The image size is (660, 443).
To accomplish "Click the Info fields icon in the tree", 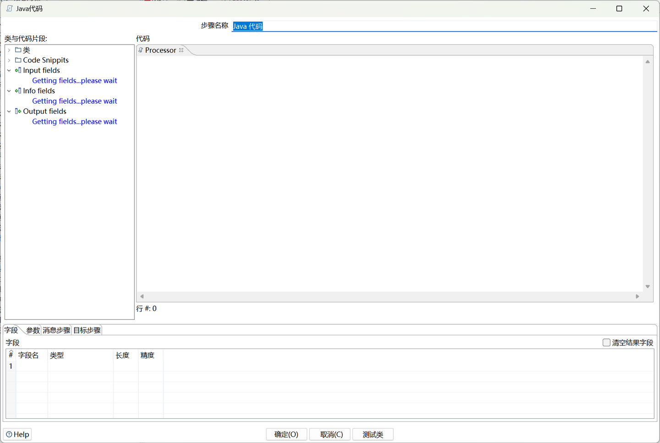I will (x=18, y=90).
